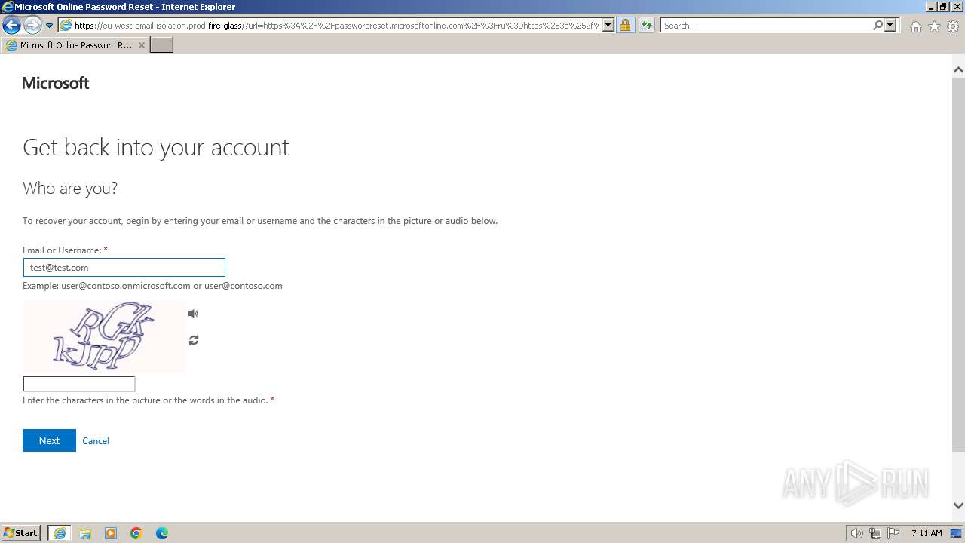
Task: Play the audio captcha speaker icon
Action: click(x=194, y=314)
